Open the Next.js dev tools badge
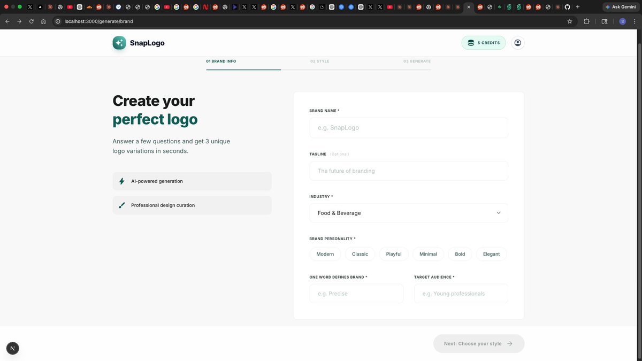The image size is (642, 361). [x=12, y=348]
